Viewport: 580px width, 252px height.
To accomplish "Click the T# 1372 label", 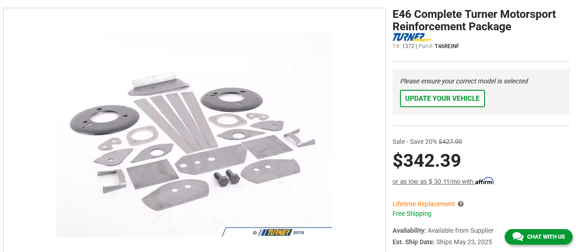I will point(403,46).
